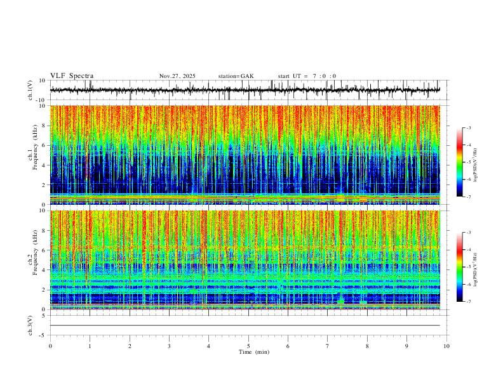Click the ch.1 PSD color scale bar

459,162
